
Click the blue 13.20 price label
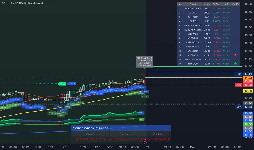pos(248,113)
